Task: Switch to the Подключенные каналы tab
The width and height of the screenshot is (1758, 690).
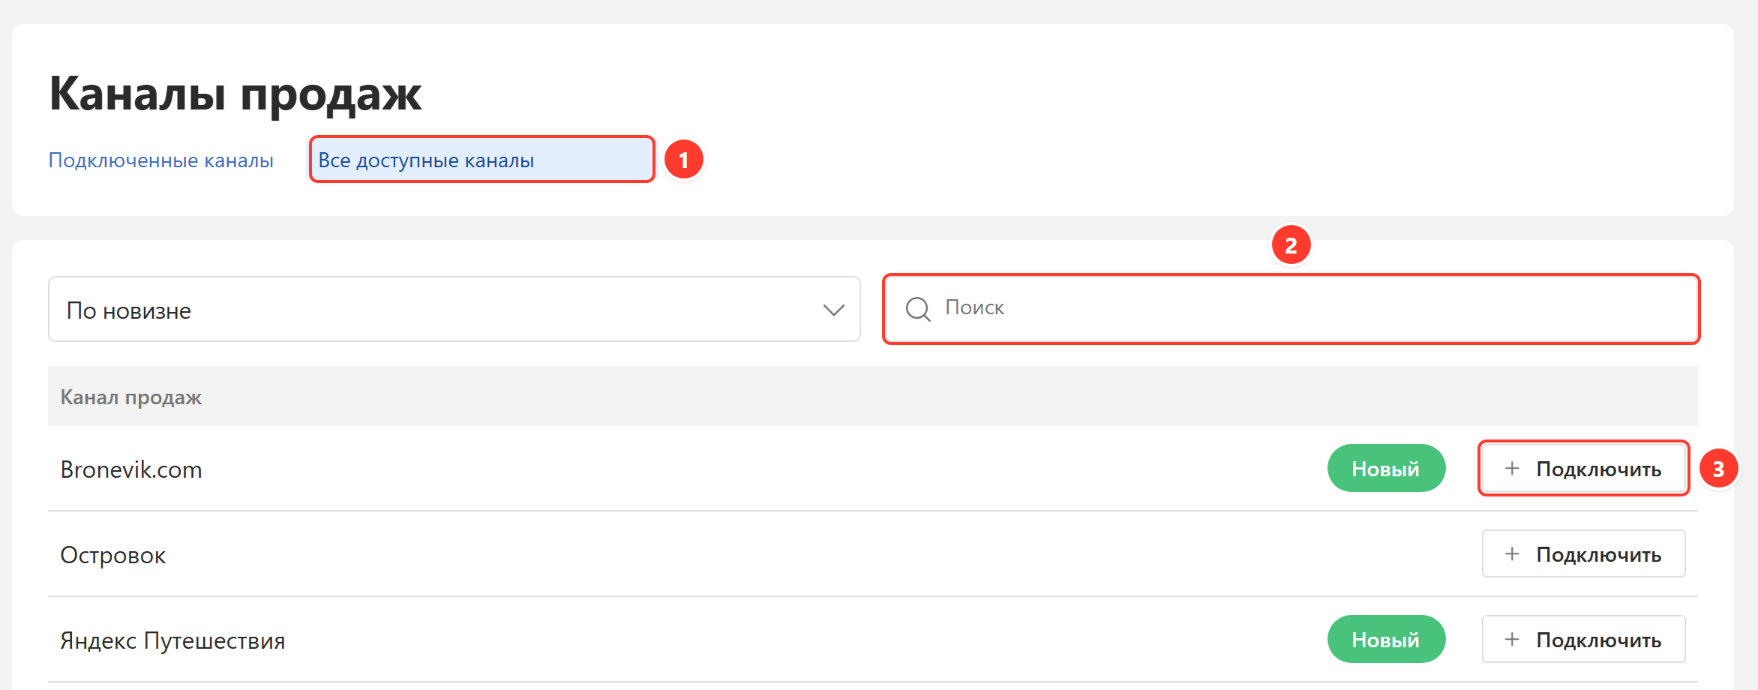Action: [160, 160]
